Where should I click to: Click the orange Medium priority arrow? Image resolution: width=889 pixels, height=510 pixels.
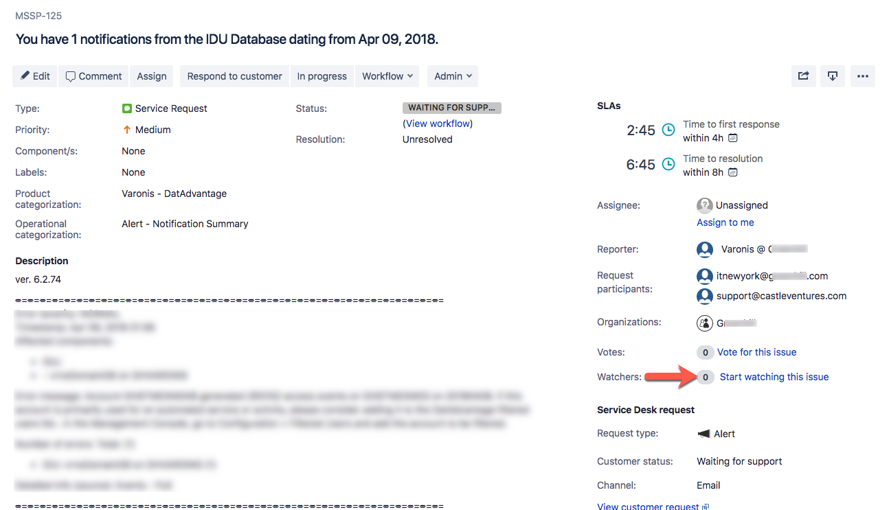tap(126, 130)
